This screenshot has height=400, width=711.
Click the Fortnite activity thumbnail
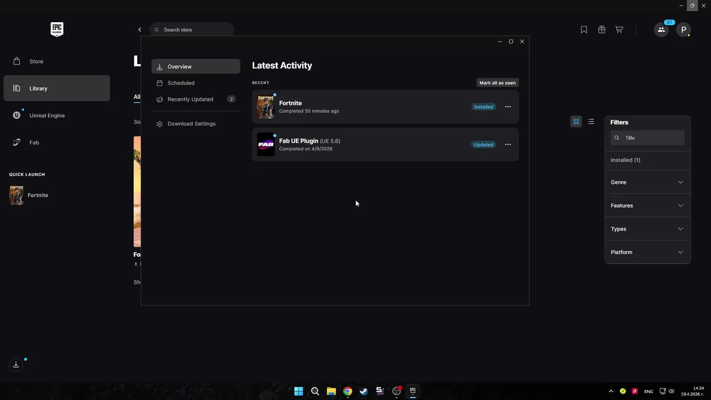coord(266,107)
